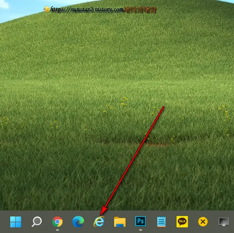
Task: Open Internet Explorer from the taskbar
Action: tap(99, 222)
